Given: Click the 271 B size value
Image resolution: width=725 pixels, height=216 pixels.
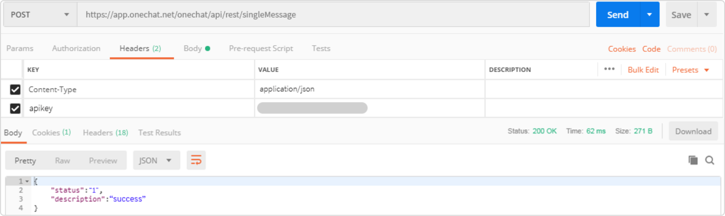Looking at the screenshot, I should click(643, 131).
